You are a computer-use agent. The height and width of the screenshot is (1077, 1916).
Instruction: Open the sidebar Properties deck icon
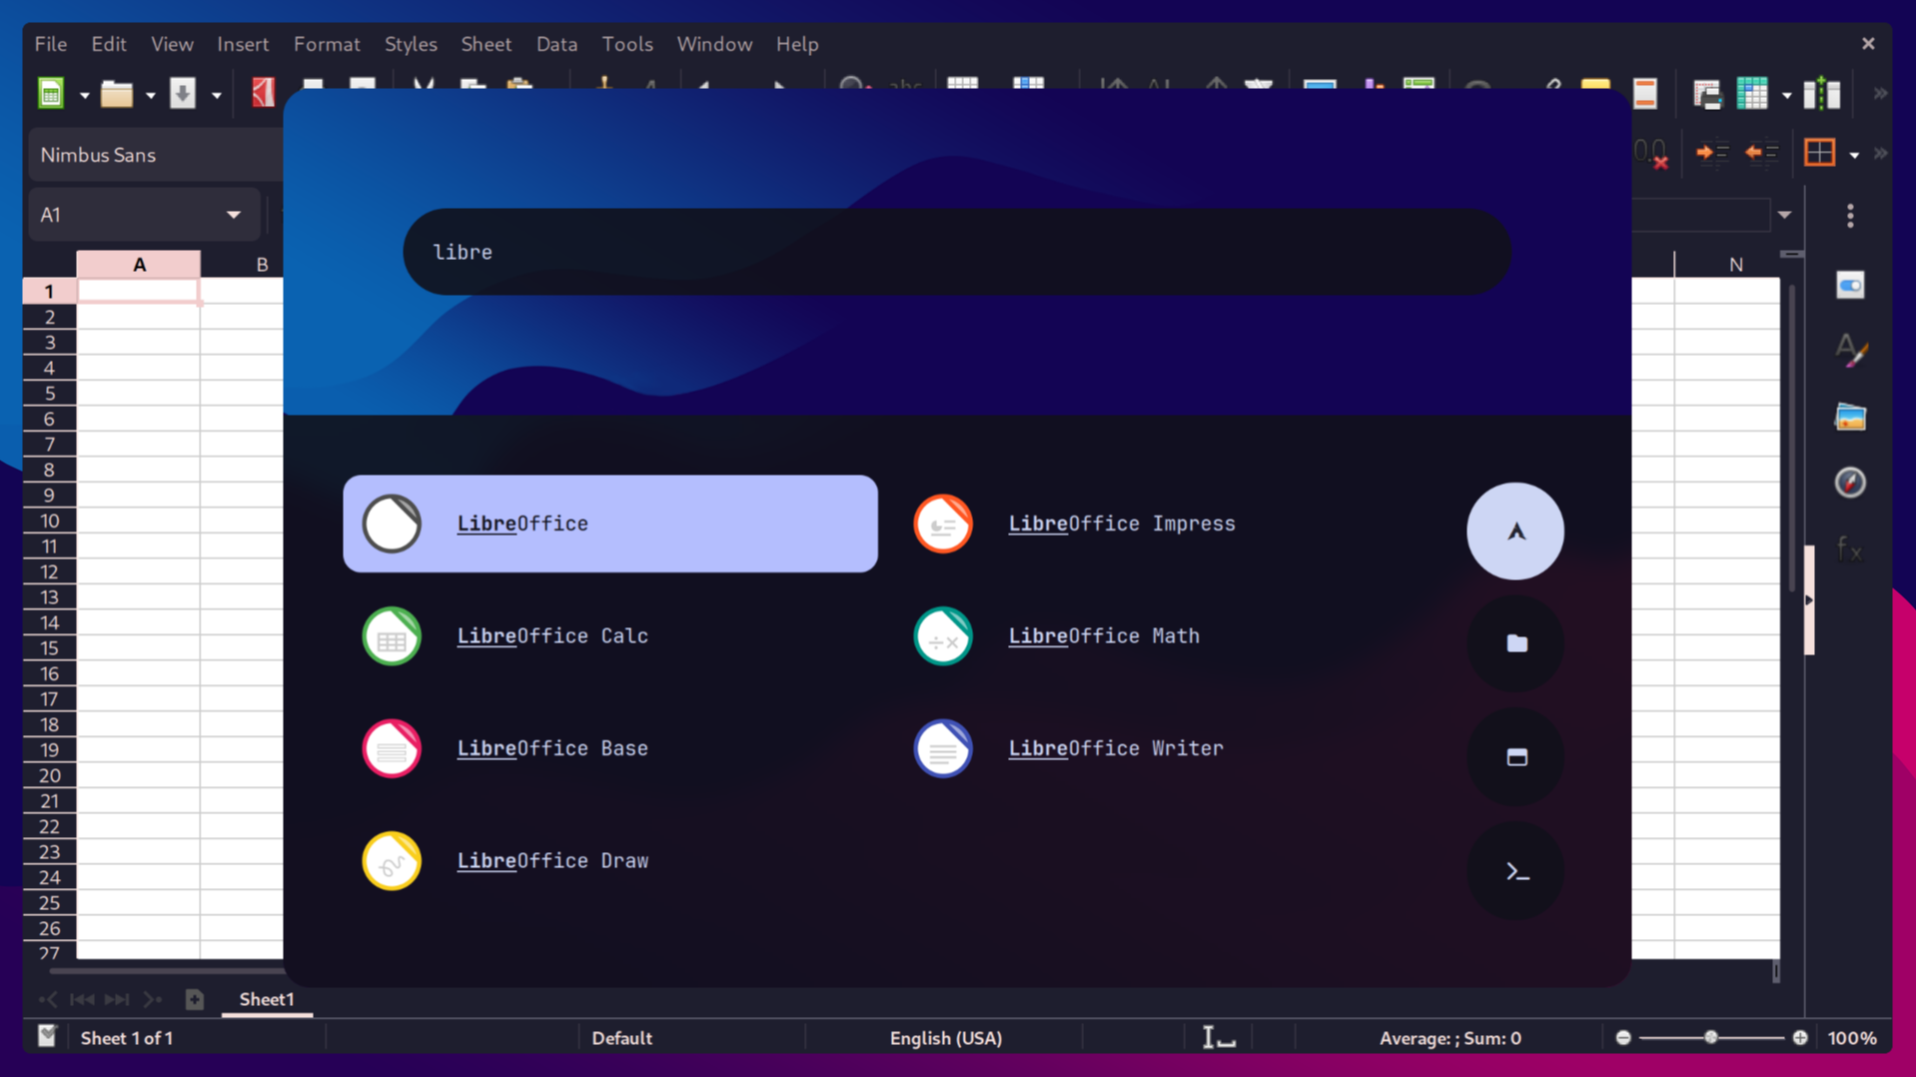[1850, 286]
